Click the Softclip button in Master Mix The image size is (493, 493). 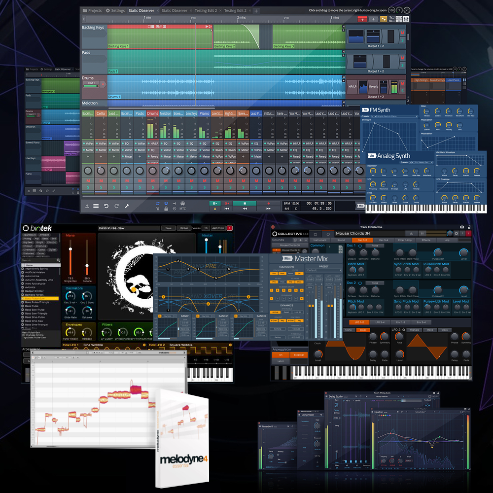coord(278,329)
